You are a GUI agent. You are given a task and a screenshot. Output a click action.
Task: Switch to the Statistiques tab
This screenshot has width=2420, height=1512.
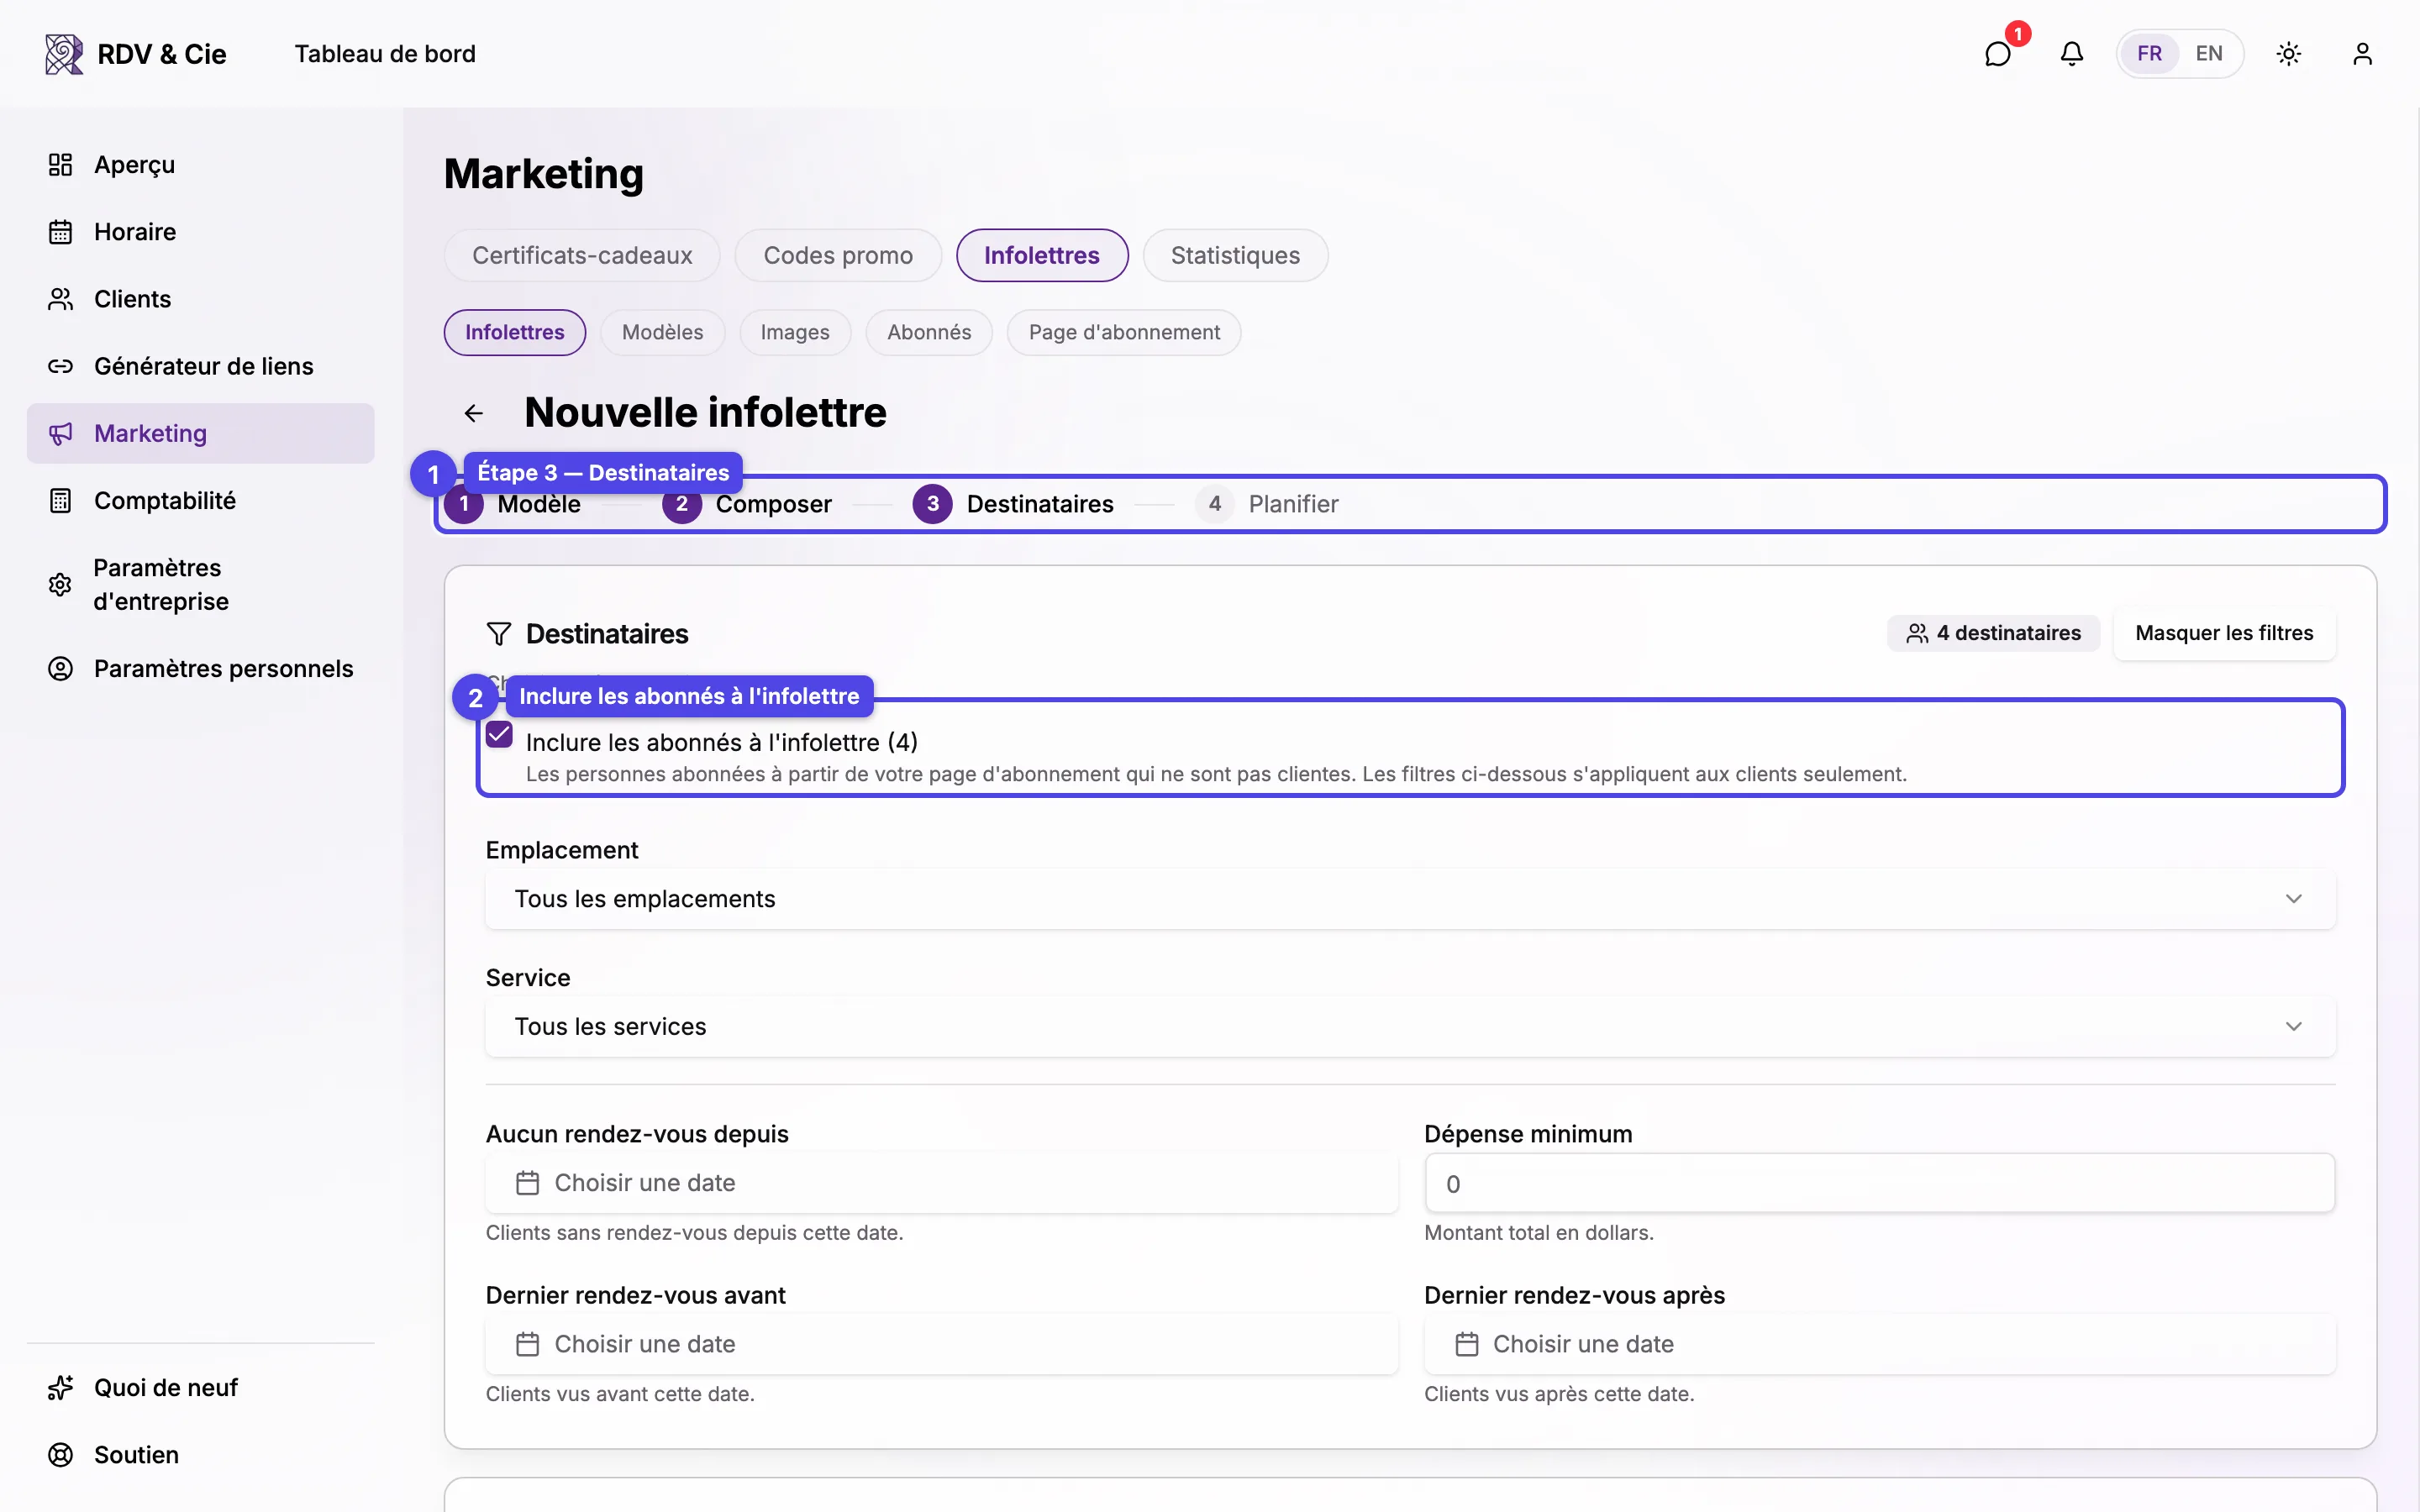coord(1235,255)
